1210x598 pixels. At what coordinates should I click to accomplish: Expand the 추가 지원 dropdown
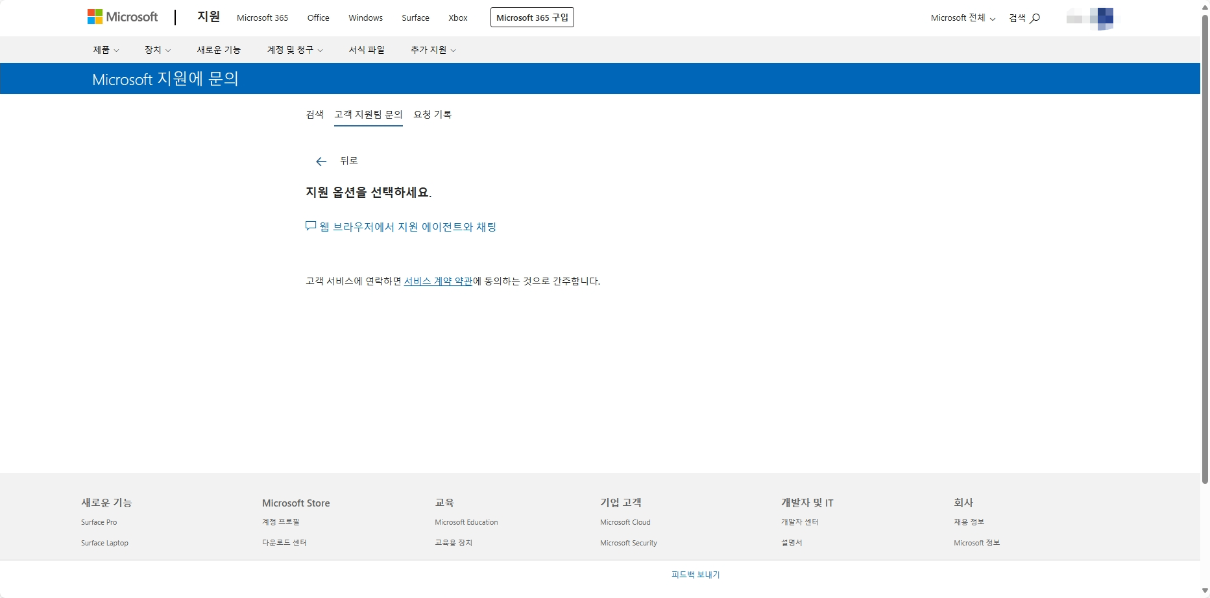coord(433,50)
